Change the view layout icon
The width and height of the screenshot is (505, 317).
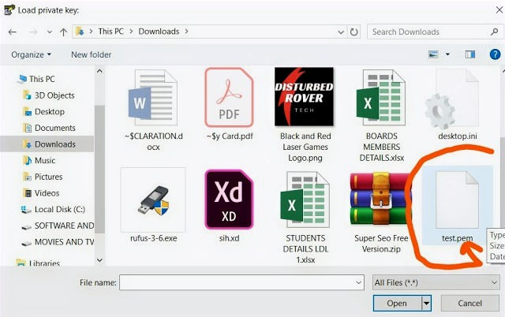point(433,54)
